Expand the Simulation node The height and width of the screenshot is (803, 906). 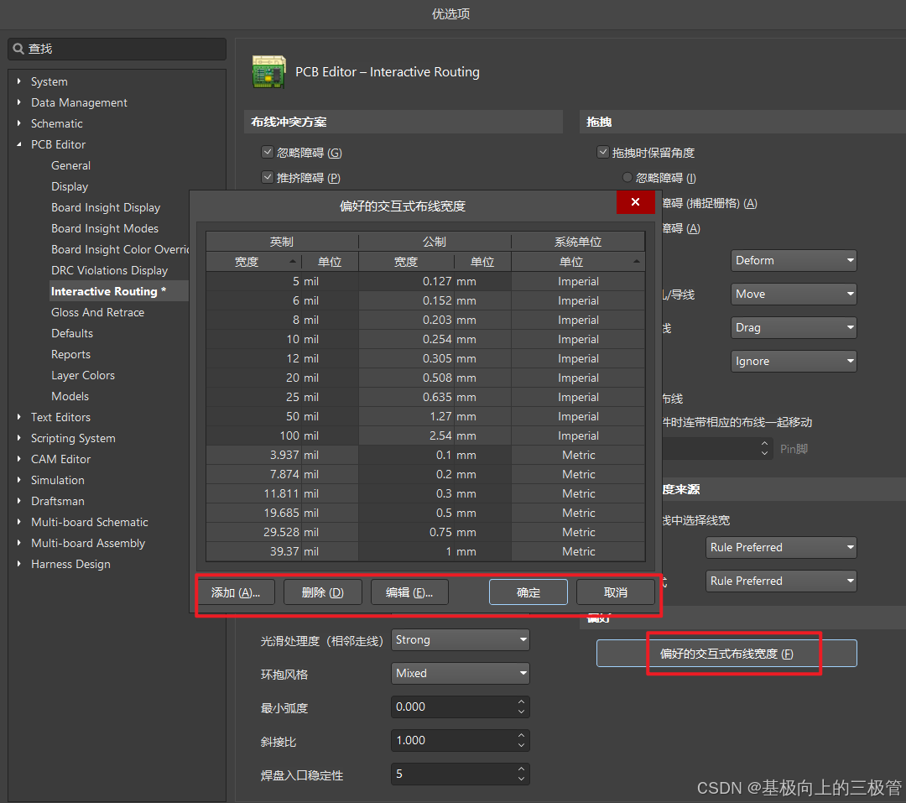19,480
